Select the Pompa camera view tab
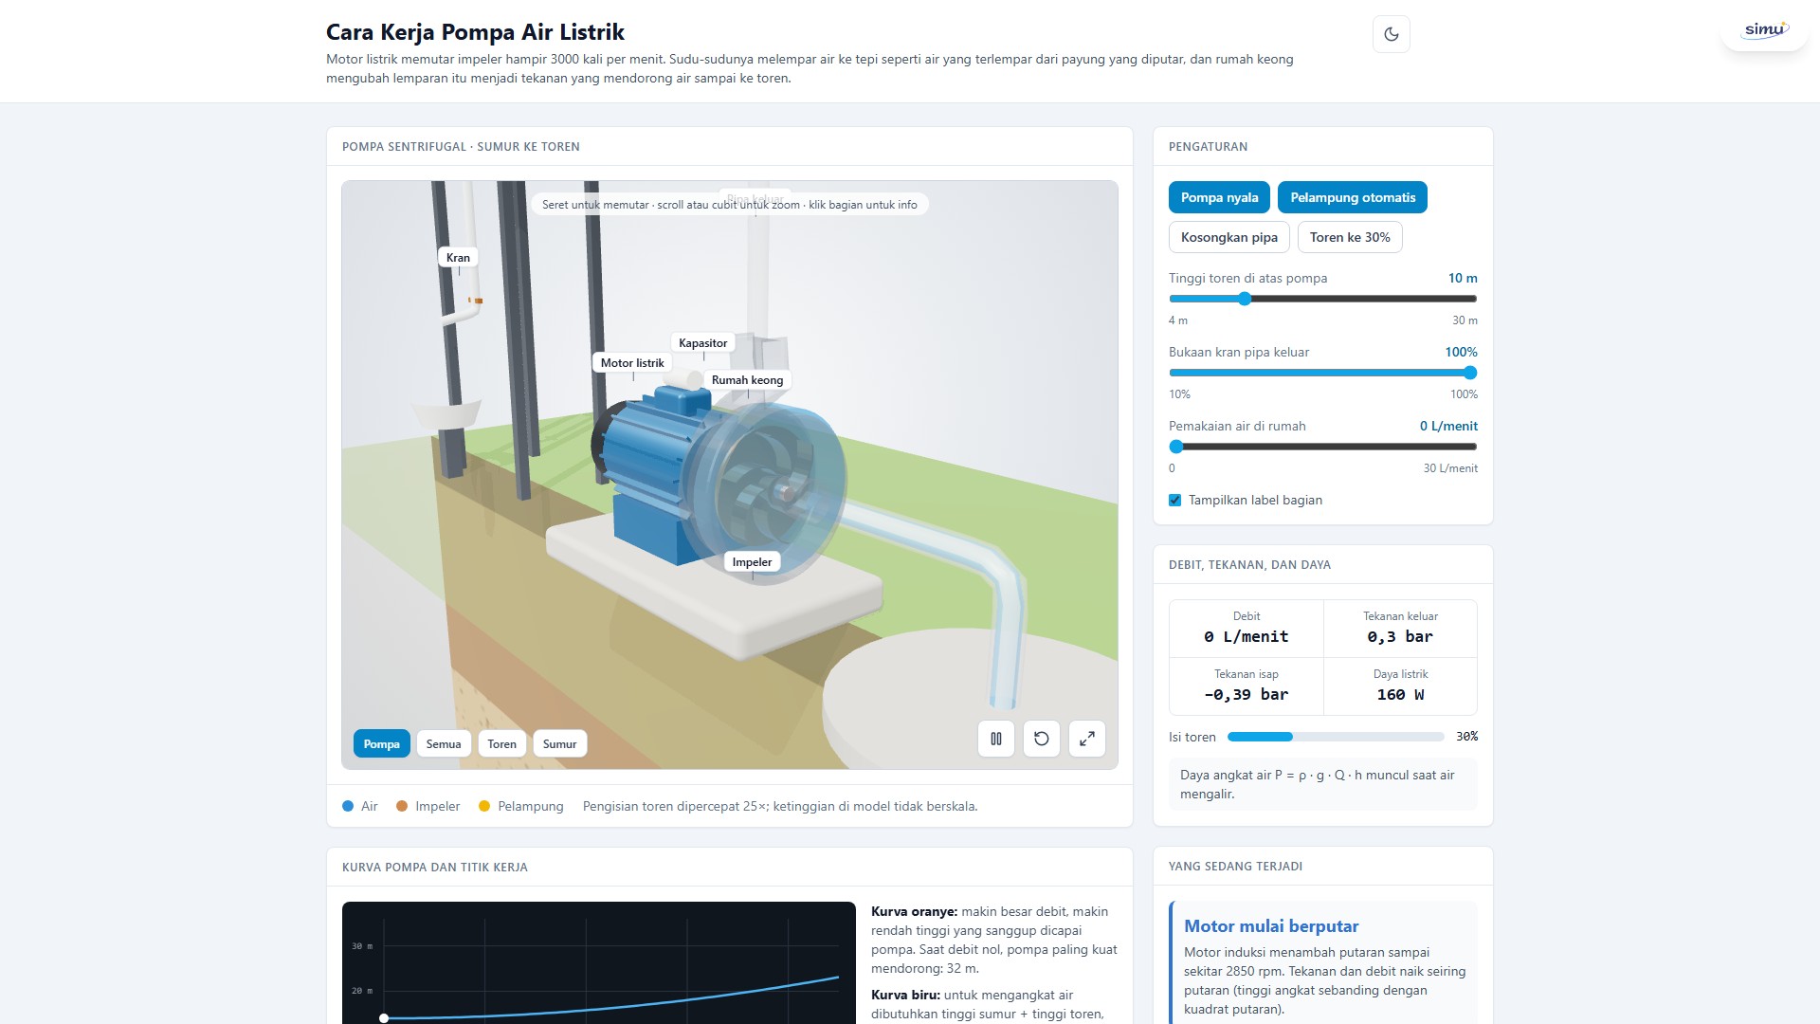 click(381, 744)
